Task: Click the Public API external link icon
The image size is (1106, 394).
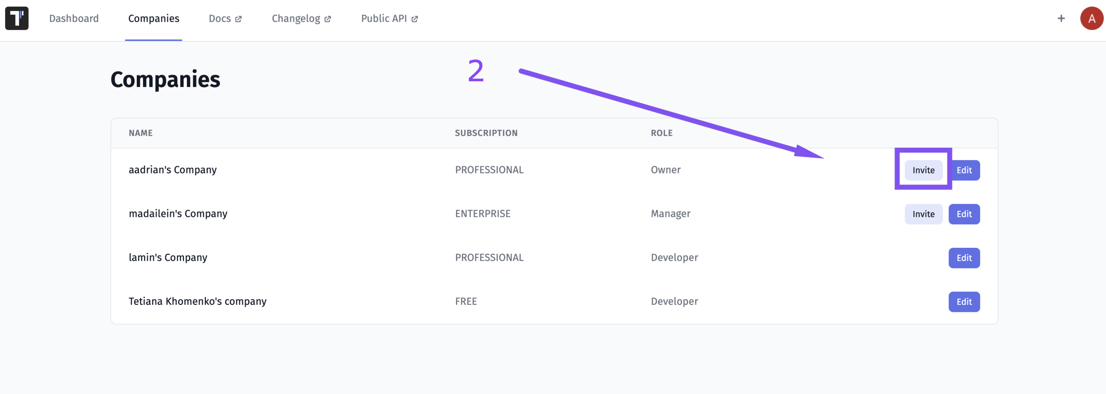Action: click(x=414, y=19)
